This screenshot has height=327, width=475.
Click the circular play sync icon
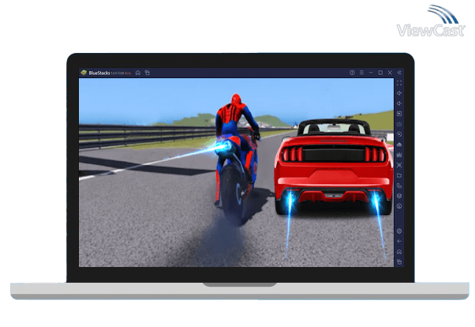tap(399, 134)
